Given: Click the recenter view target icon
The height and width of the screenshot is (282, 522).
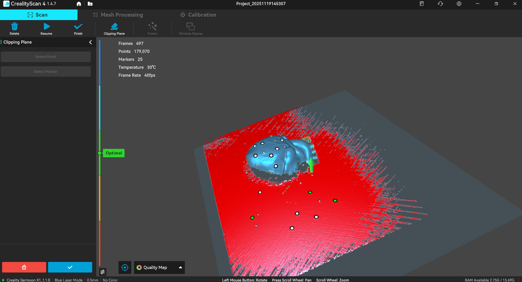Looking at the screenshot, I should 125,267.
